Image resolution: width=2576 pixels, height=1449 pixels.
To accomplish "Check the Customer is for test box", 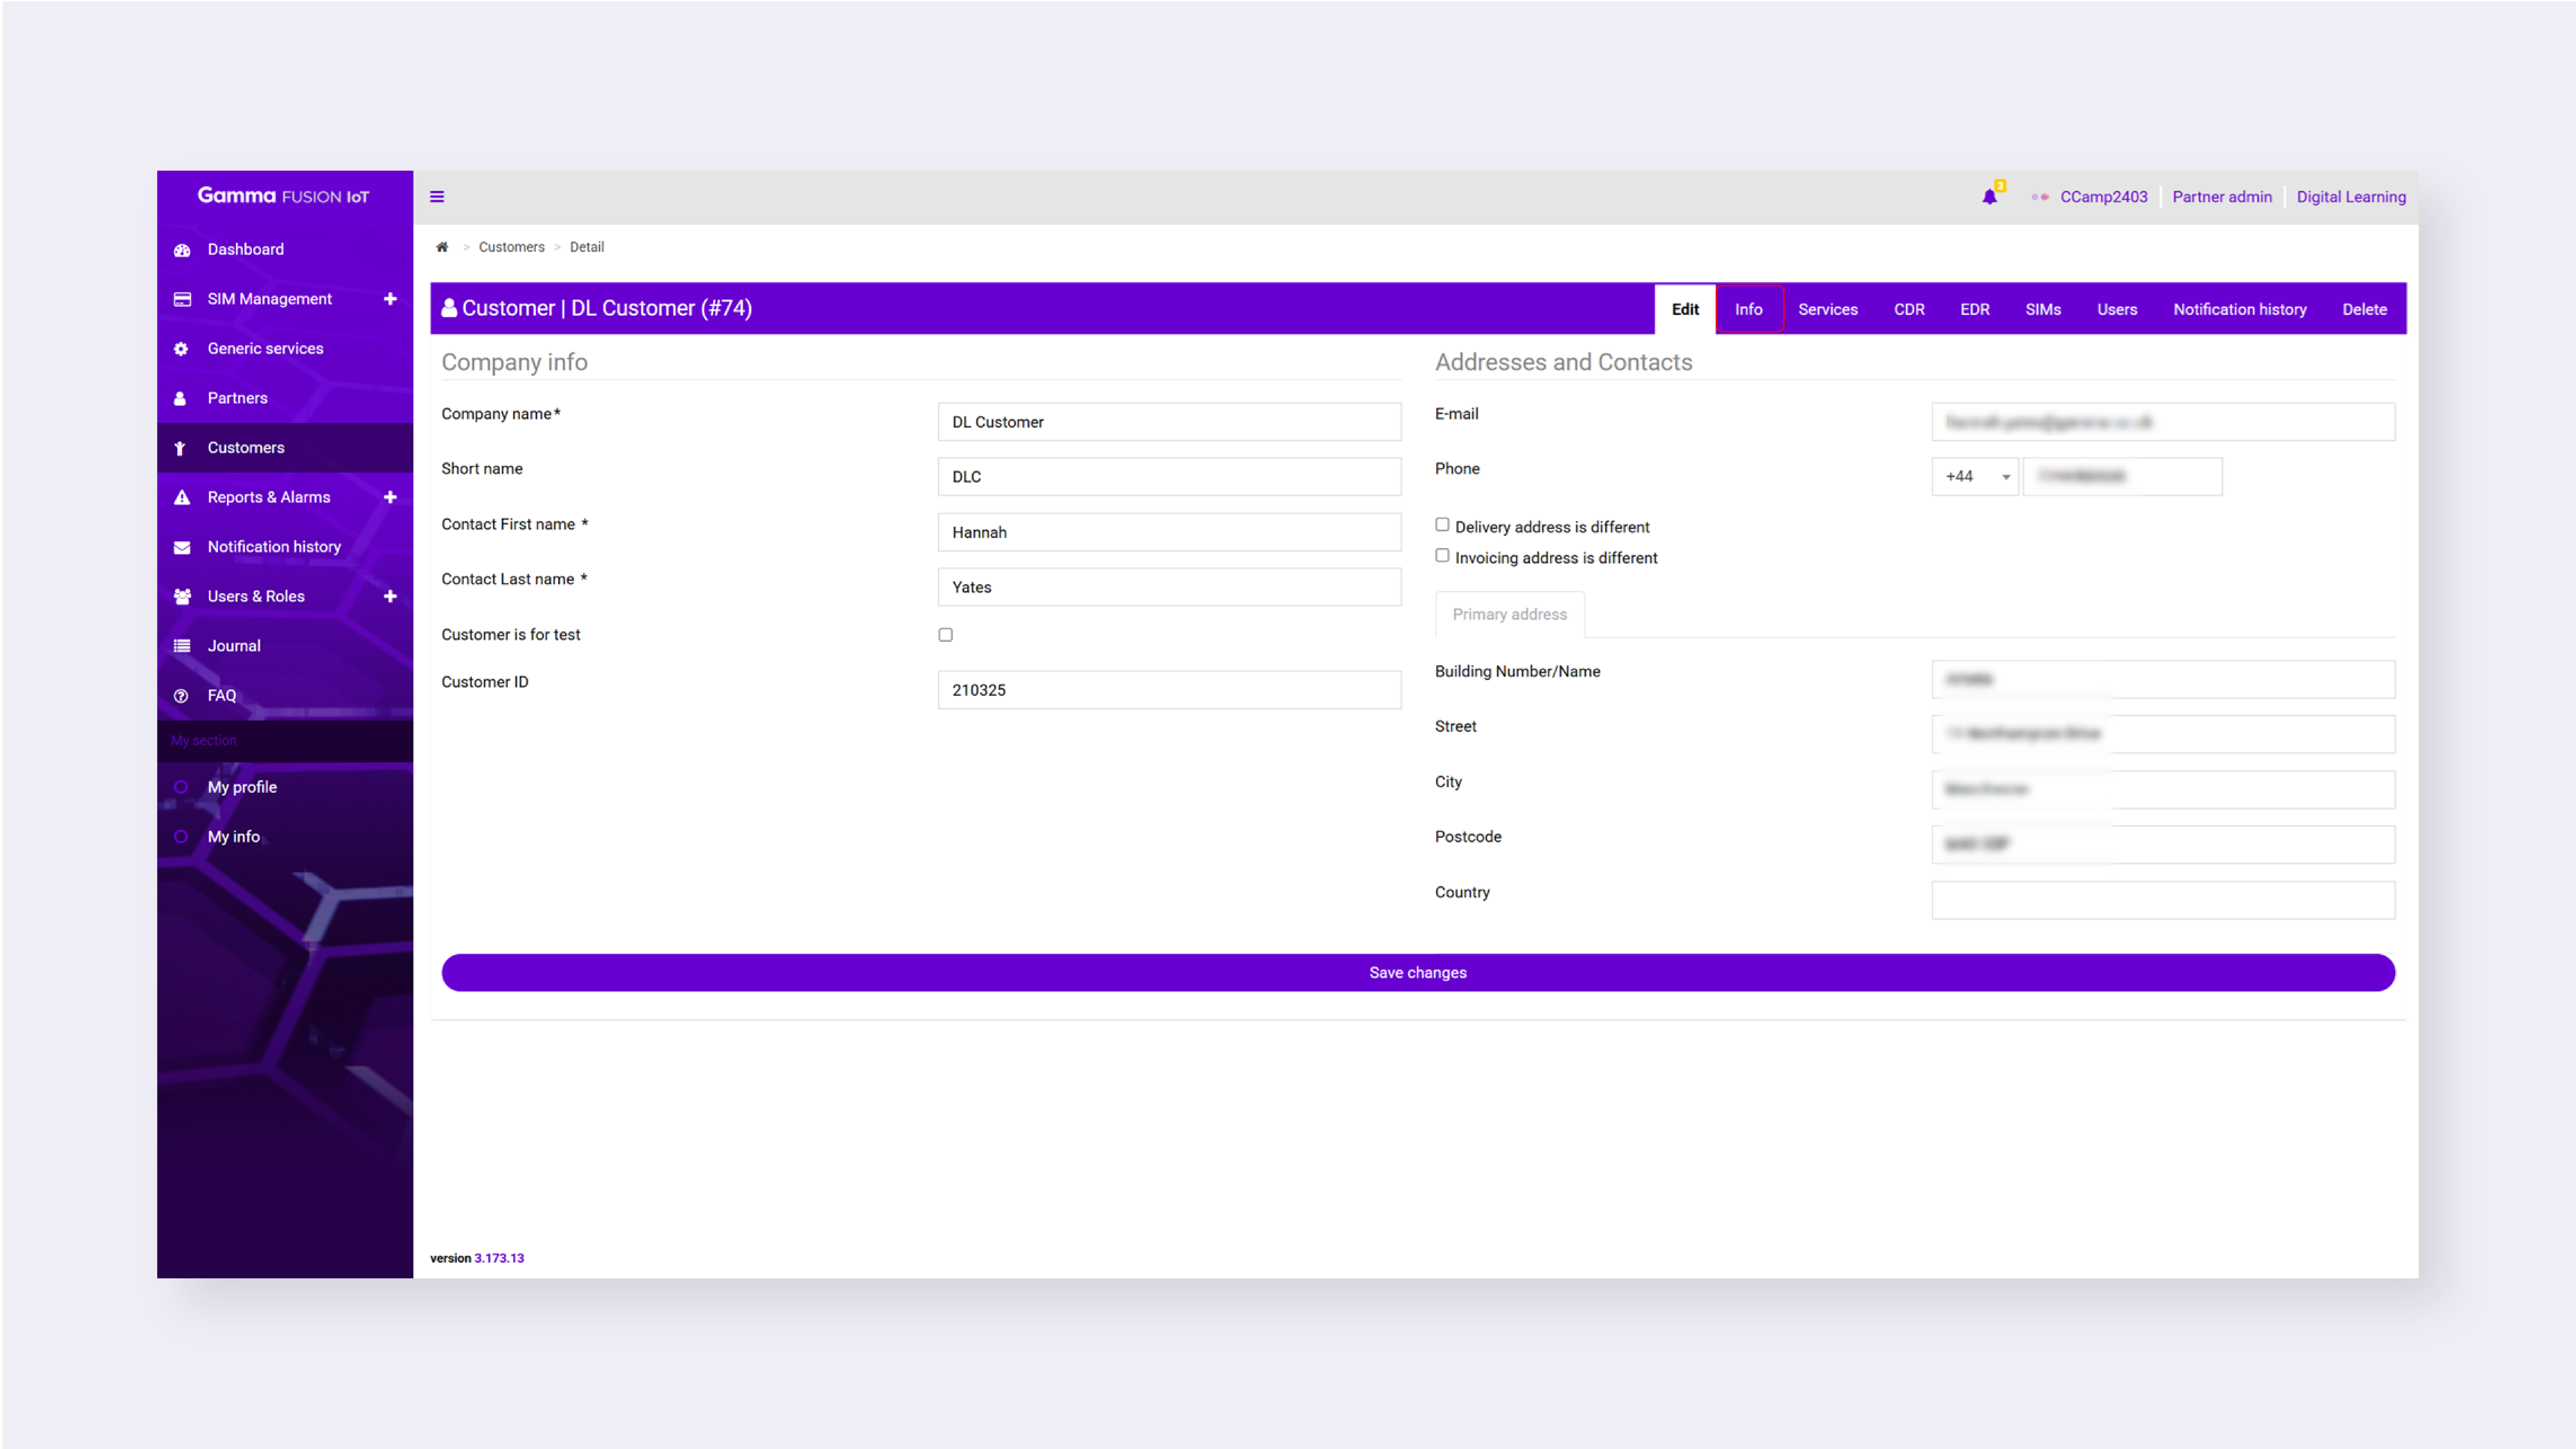I will 945,635.
